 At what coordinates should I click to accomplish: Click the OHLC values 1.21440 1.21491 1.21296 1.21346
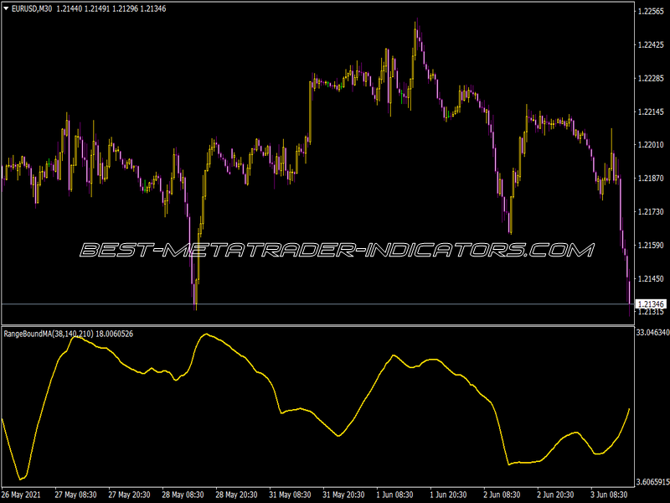111,8
